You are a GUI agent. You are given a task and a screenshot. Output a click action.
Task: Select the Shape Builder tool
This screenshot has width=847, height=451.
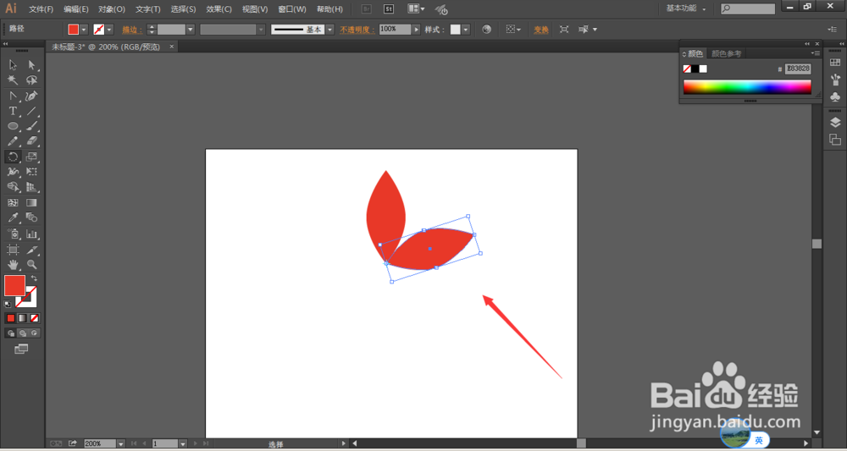coord(13,187)
